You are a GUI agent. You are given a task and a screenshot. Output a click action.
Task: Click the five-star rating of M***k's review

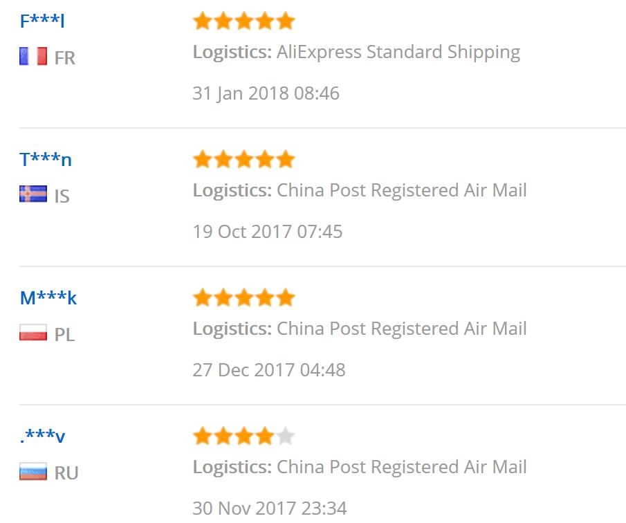tap(244, 298)
